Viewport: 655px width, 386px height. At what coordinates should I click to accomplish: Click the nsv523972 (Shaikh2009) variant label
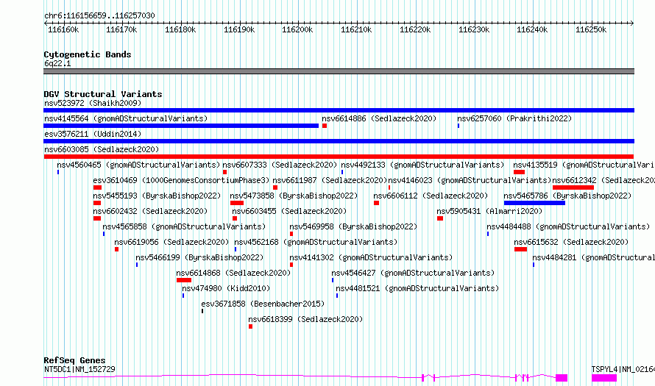tap(93, 103)
